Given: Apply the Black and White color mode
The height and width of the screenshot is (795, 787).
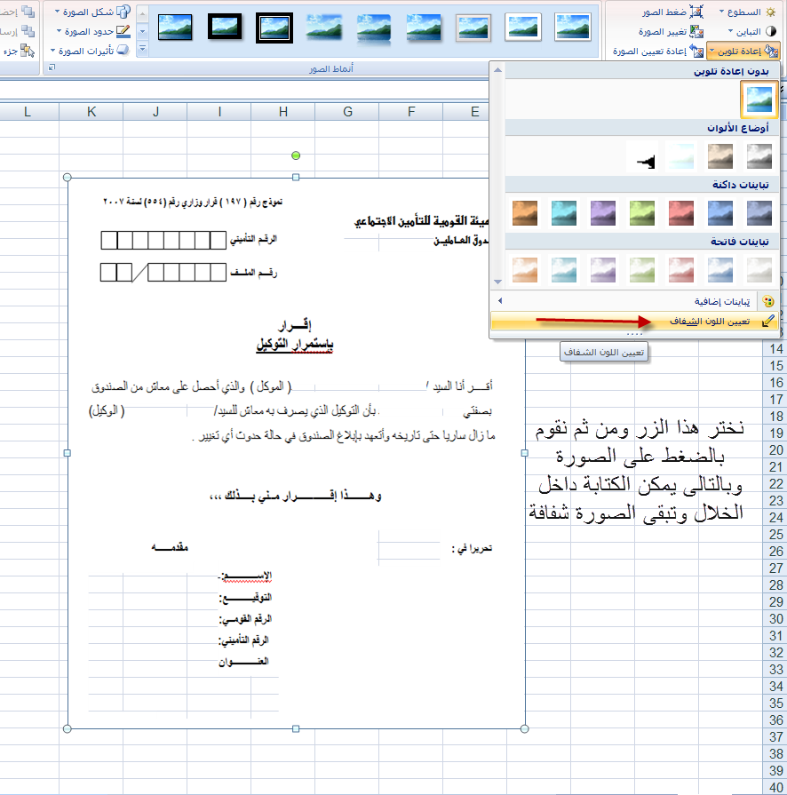Looking at the screenshot, I should [642, 155].
